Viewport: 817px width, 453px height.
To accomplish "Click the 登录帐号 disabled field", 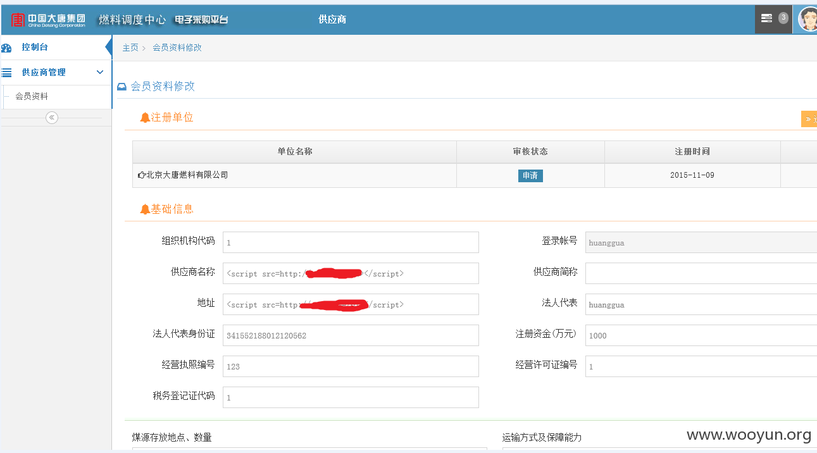I will [701, 242].
